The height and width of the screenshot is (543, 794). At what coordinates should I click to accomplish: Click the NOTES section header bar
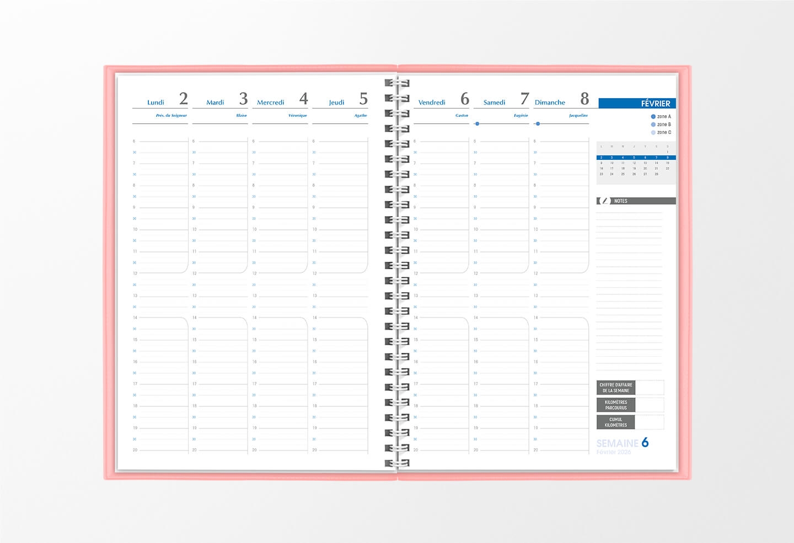(640, 201)
